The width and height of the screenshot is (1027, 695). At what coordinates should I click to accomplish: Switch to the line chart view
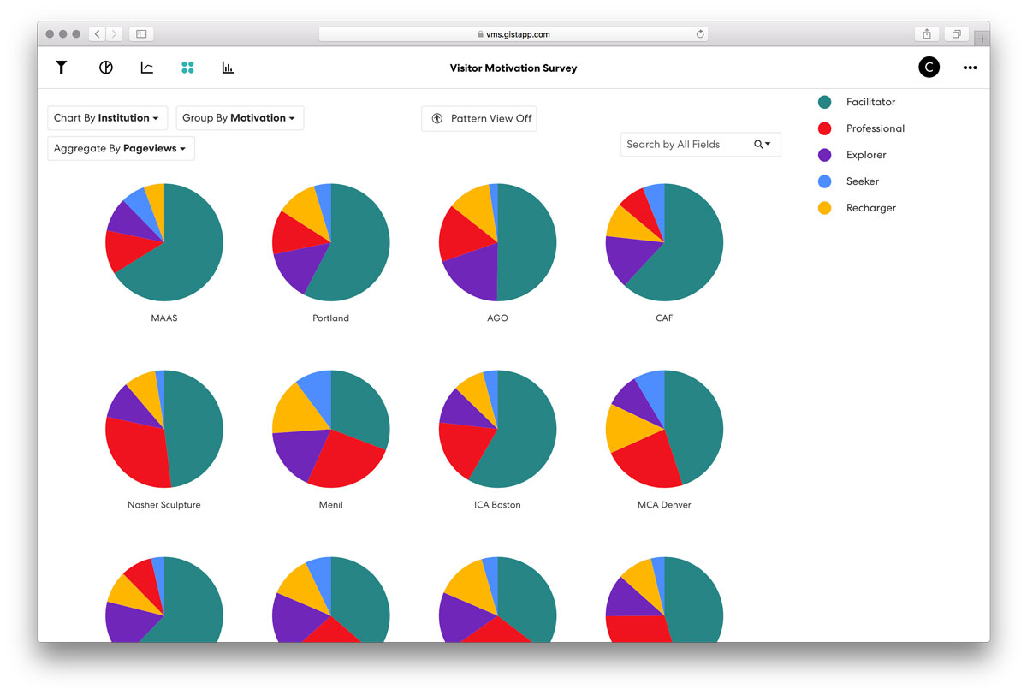pyautogui.click(x=147, y=68)
